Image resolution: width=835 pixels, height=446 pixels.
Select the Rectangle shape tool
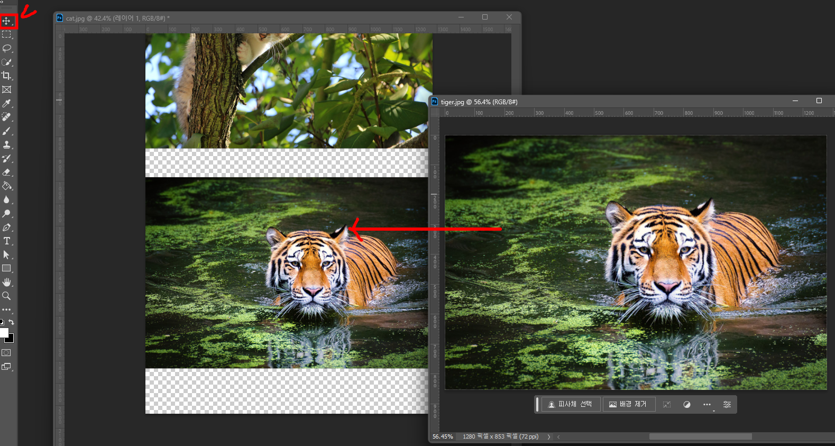7,268
